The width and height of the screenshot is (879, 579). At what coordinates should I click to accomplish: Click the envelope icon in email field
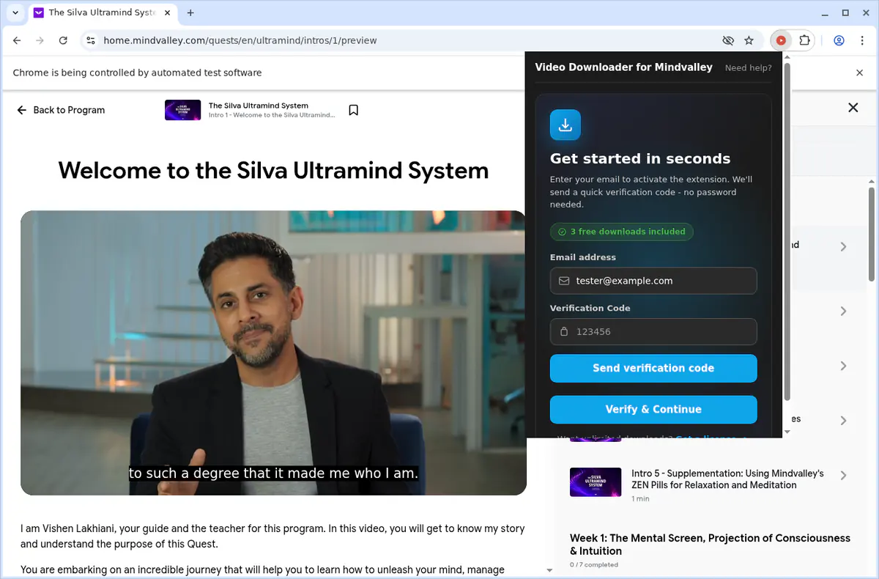coord(564,281)
